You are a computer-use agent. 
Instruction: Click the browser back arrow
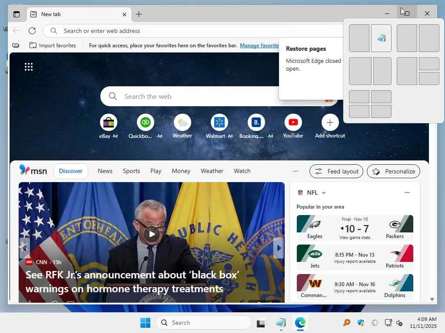[17, 31]
